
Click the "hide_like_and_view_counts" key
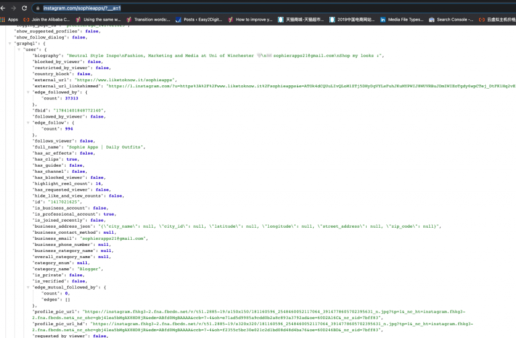68,196
